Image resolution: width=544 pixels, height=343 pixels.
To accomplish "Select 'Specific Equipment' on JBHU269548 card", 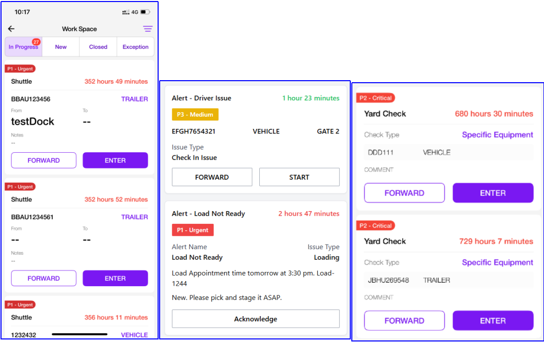I will click(x=498, y=263).
